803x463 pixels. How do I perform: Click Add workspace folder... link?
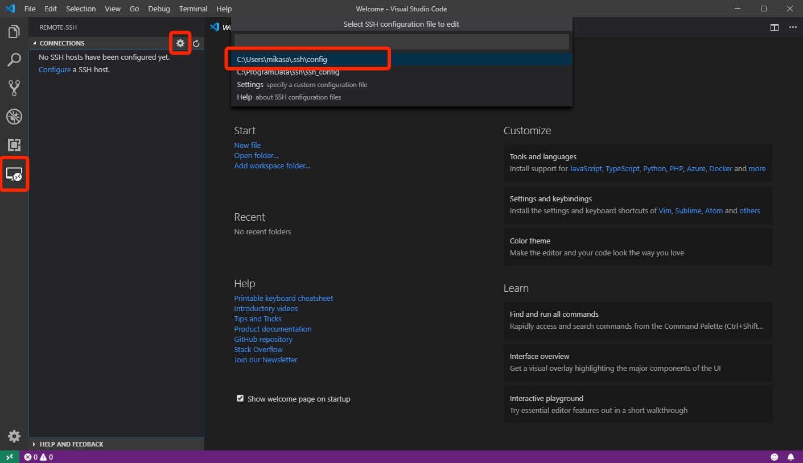coord(272,166)
